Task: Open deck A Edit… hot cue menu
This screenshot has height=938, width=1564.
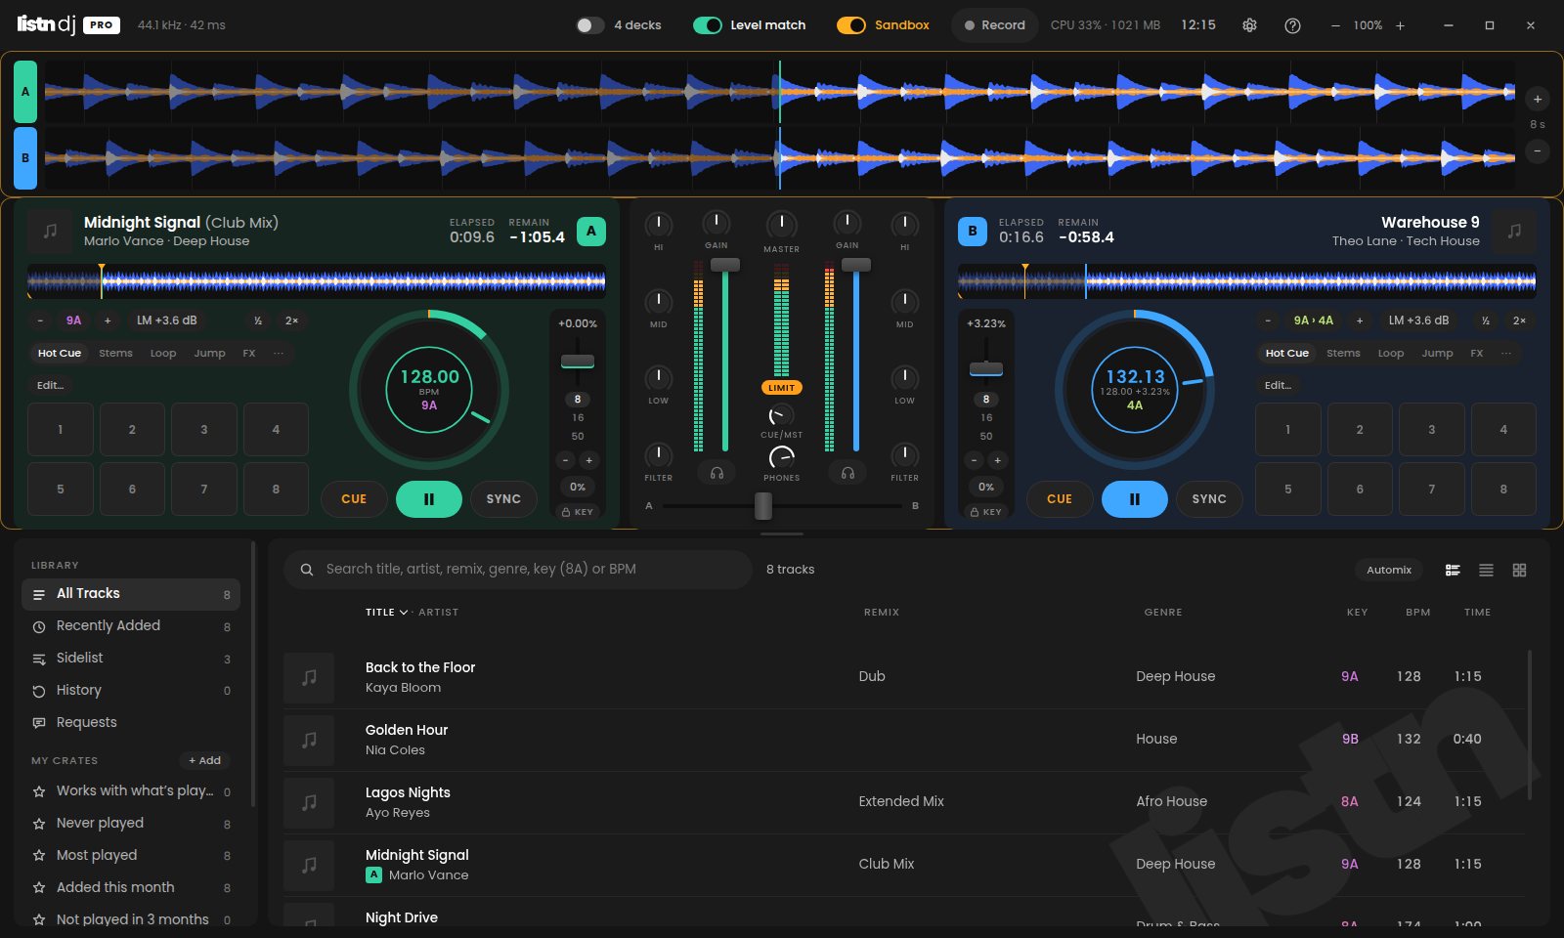Action: [51, 385]
